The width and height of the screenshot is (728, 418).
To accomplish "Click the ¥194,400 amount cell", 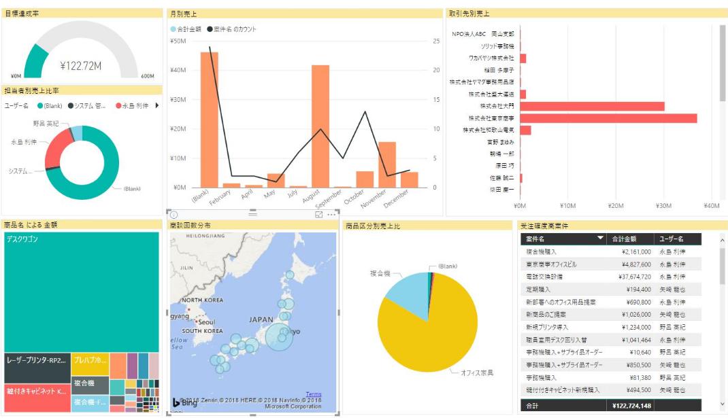I will (638, 290).
